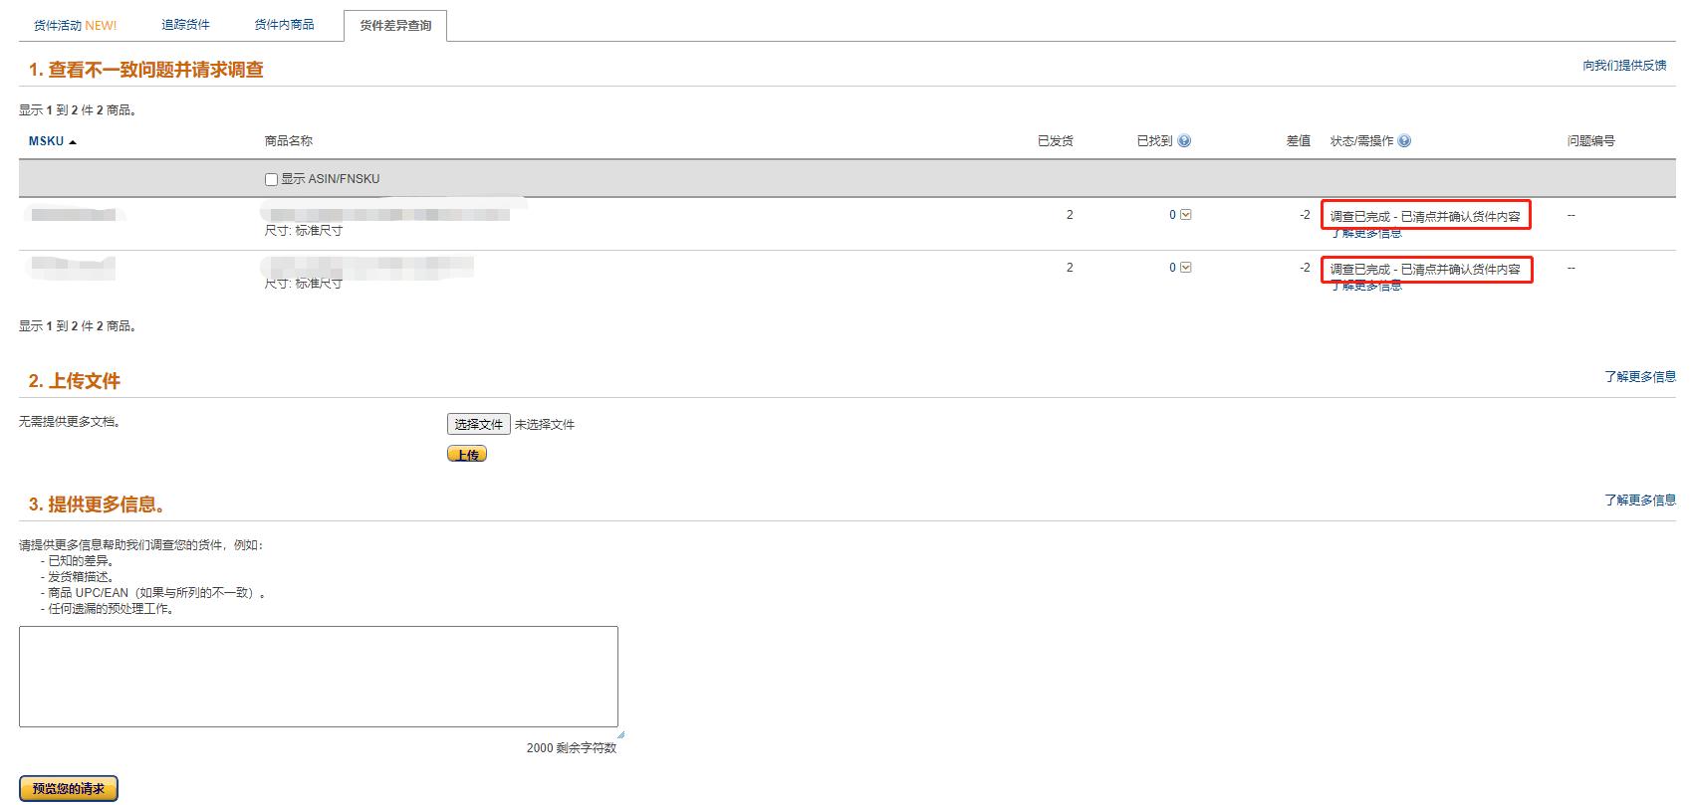
Task: Click the 上传 button
Action: [467, 455]
